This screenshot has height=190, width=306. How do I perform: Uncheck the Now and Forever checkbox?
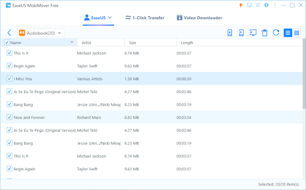(x=9, y=117)
